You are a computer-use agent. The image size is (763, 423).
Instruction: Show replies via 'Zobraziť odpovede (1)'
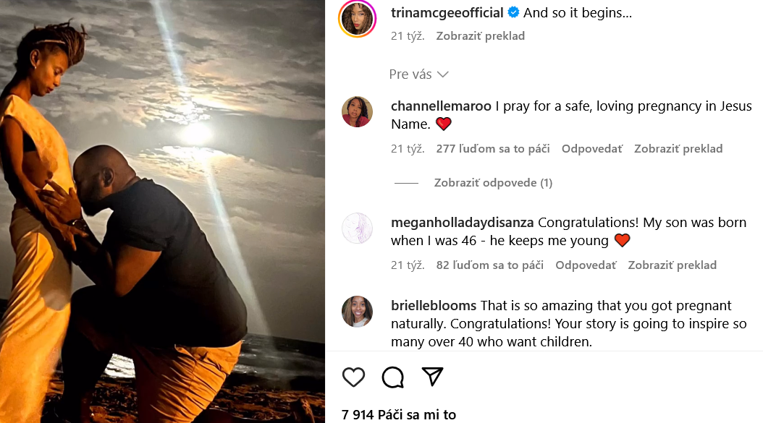coord(493,183)
